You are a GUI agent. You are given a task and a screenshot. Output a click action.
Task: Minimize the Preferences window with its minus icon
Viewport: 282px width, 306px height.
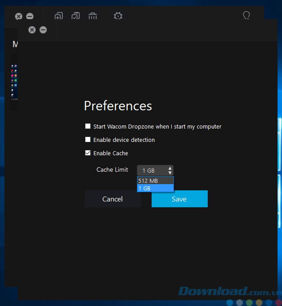(x=43, y=30)
